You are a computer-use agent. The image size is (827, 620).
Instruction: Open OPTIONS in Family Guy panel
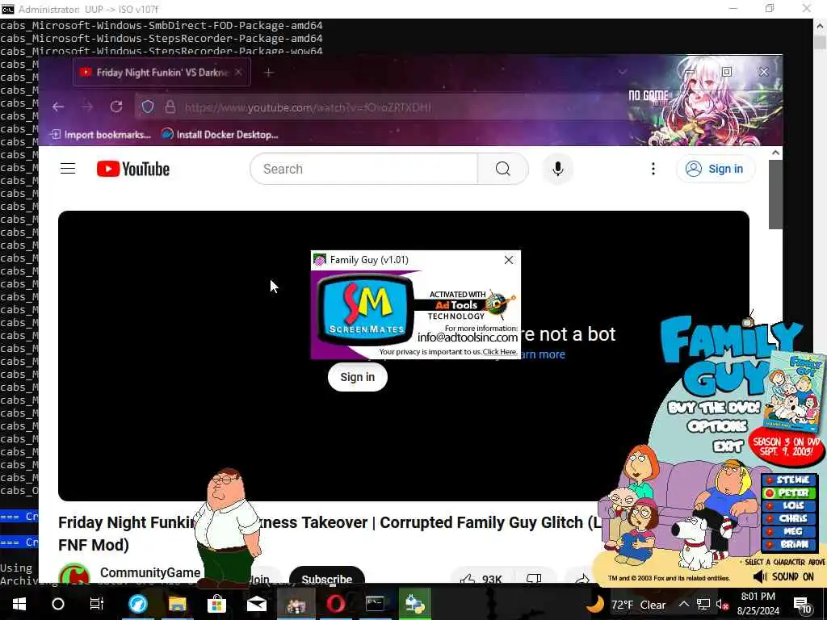717,426
